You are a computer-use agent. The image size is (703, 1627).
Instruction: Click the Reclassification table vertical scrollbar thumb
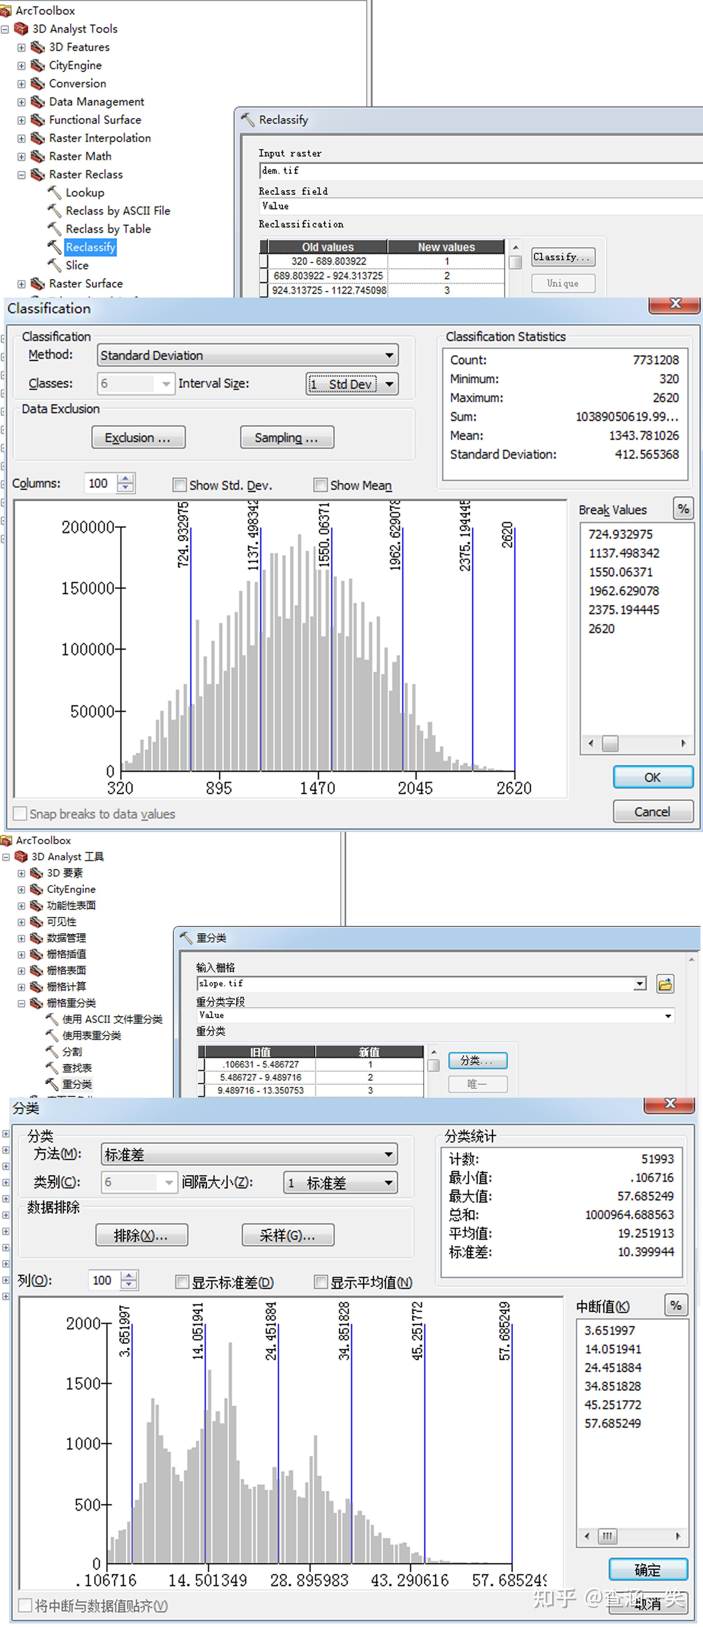click(x=515, y=262)
